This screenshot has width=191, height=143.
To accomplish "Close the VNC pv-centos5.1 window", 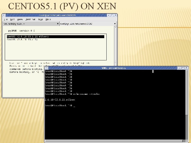I will coord(186,68).
